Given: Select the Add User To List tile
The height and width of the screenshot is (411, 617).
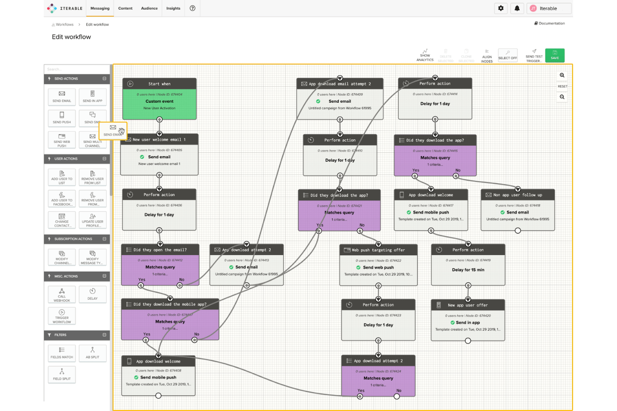Looking at the screenshot, I should pyautogui.click(x=62, y=177).
